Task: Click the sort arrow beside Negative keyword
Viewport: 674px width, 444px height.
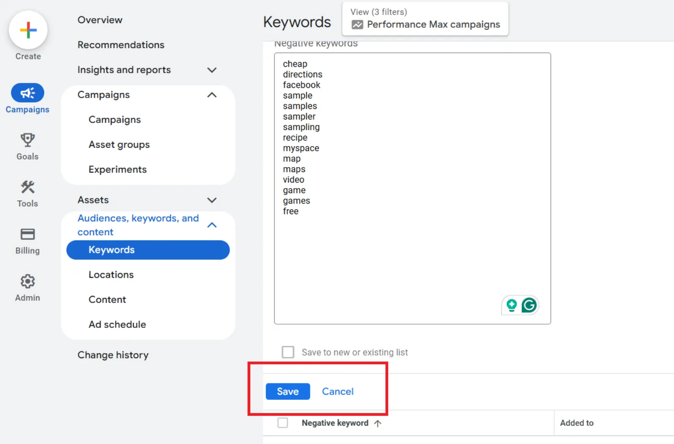Action: [x=378, y=423]
